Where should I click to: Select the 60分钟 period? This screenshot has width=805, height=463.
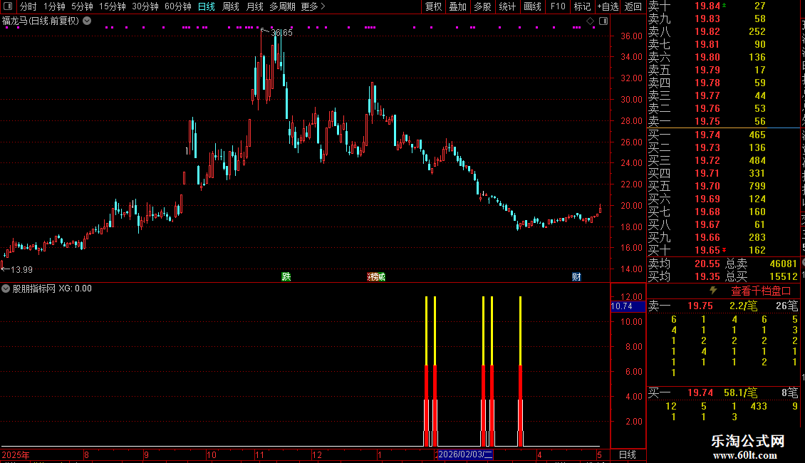click(177, 6)
